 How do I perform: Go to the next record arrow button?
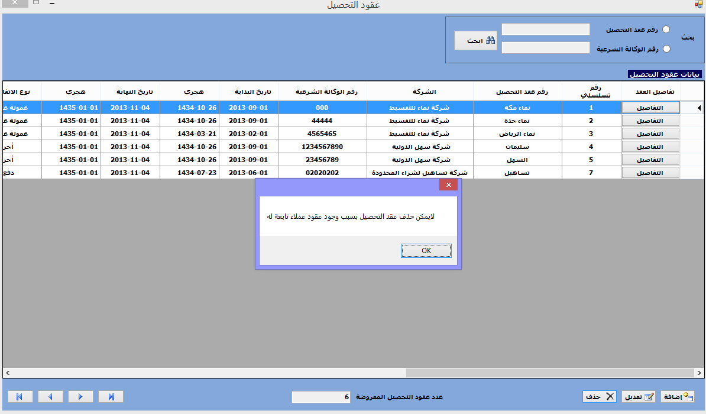(80, 397)
